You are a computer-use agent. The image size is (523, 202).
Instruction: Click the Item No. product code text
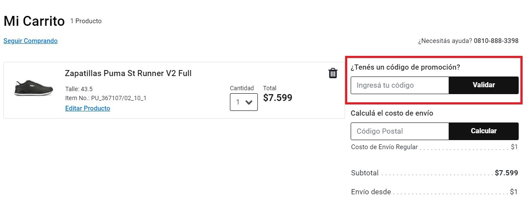[x=106, y=98]
